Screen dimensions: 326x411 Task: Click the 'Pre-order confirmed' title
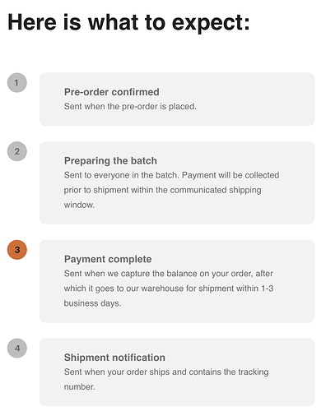click(111, 92)
